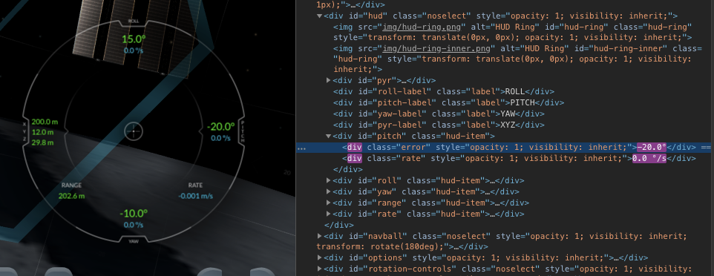Collapse the hud div element

pyautogui.click(x=319, y=16)
